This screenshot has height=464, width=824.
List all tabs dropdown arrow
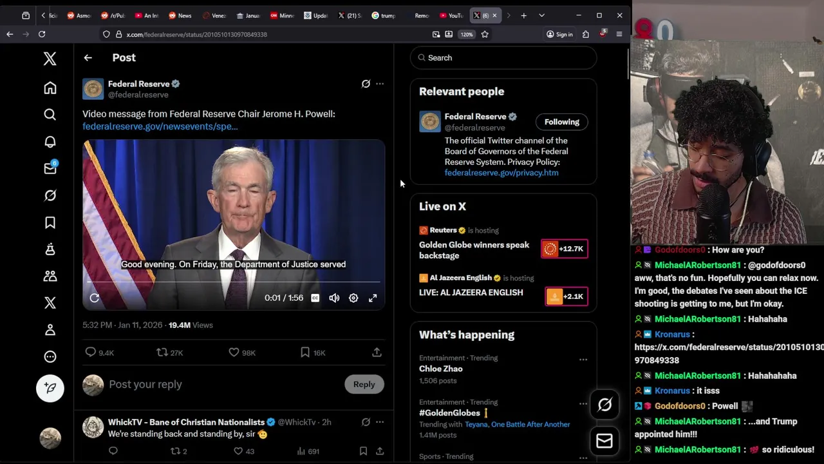pos(541,15)
